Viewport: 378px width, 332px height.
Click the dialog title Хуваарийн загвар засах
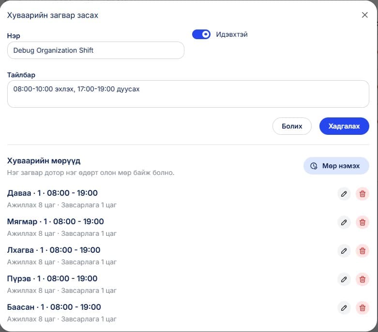pyautogui.click(x=53, y=15)
